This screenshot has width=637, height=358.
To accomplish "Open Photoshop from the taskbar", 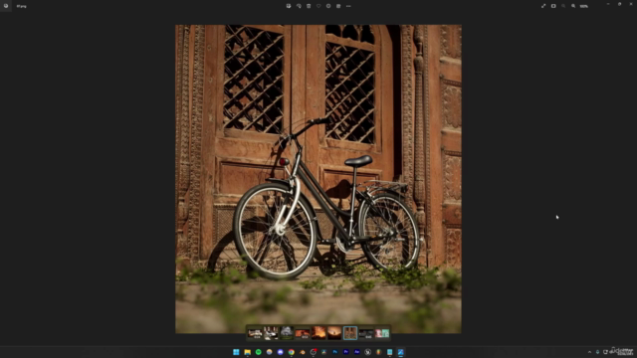I will tap(335, 352).
